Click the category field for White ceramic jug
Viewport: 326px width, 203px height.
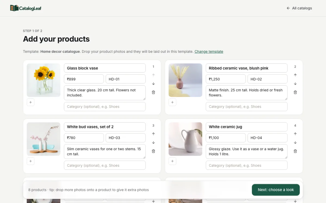coord(246,165)
